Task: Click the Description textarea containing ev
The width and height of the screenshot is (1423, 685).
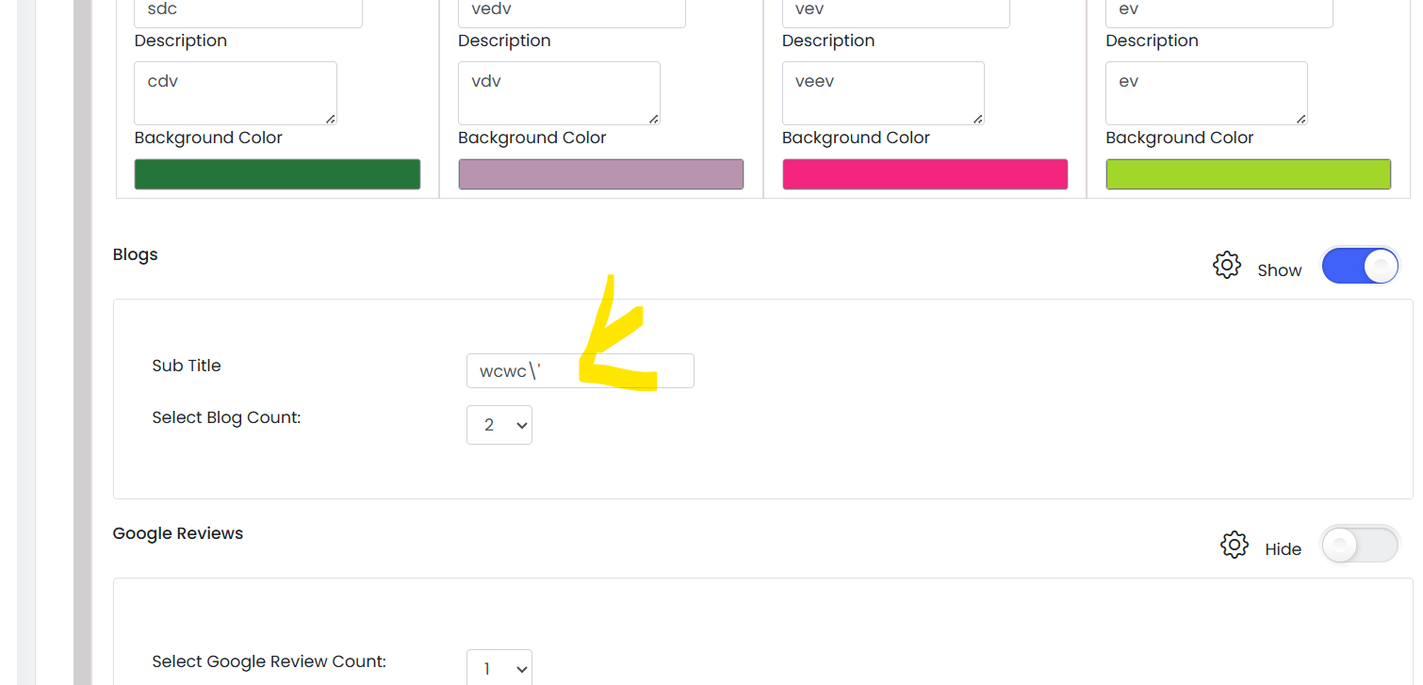Action: [x=1206, y=93]
